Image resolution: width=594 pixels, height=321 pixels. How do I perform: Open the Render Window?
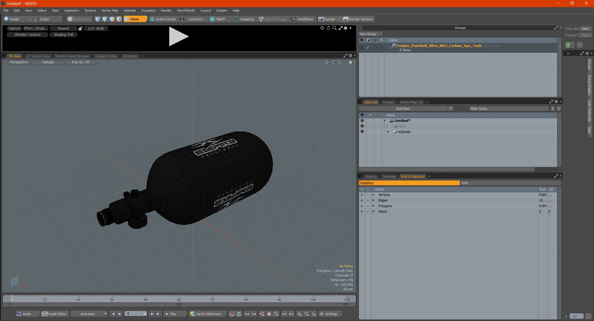coord(358,19)
